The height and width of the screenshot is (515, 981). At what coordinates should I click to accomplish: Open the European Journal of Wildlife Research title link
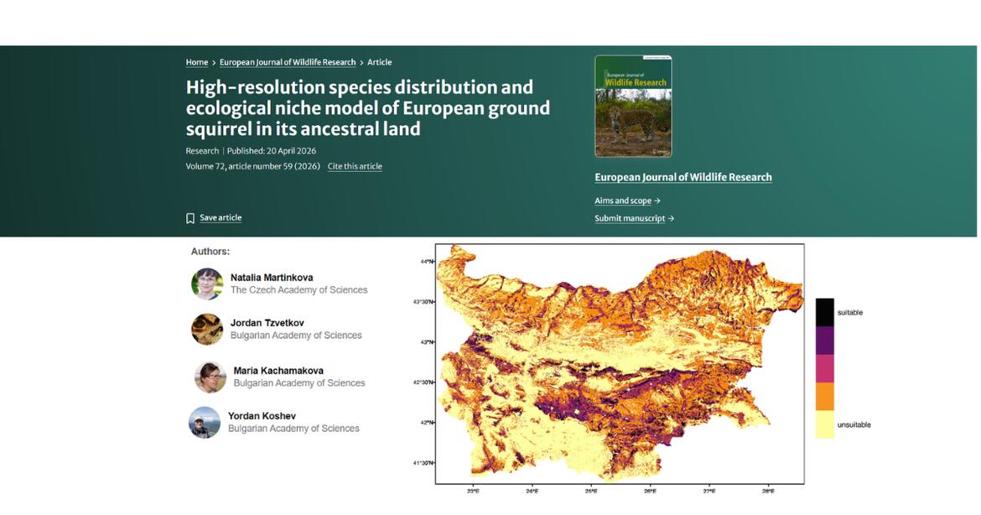683,177
